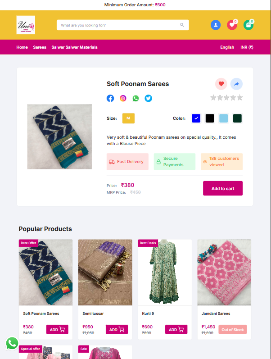
Task: Open the wishlist heart icon in header
Action: (232, 25)
